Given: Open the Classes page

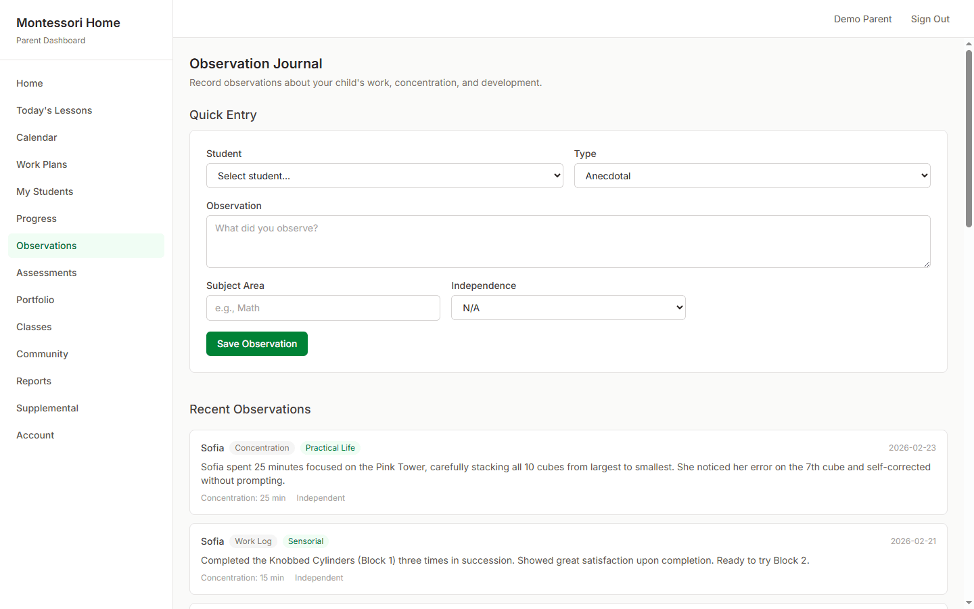Looking at the screenshot, I should pos(34,326).
